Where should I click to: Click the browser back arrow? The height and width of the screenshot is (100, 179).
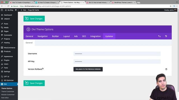(x=2, y=6)
